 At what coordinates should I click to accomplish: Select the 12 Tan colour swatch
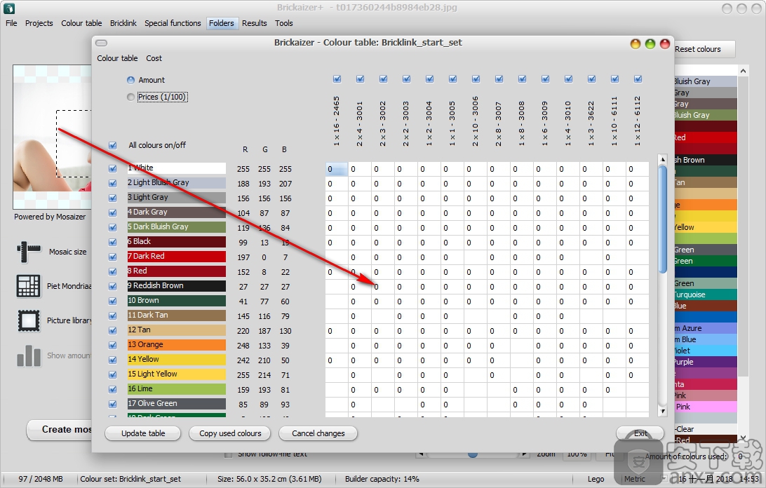(x=176, y=330)
